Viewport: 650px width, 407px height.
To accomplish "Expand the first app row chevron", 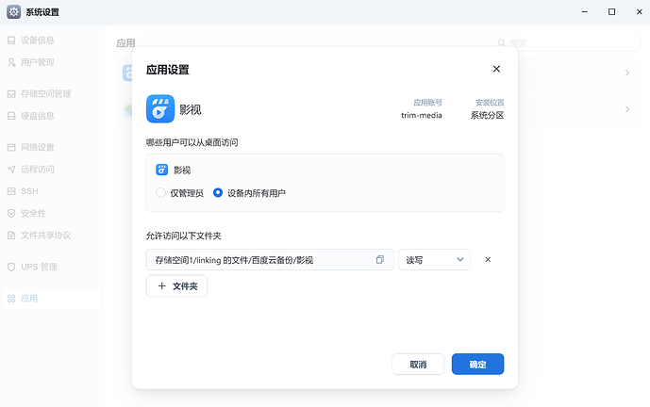I will click(x=627, y=73).
